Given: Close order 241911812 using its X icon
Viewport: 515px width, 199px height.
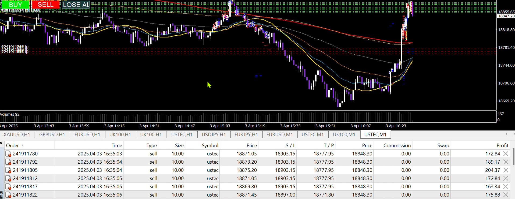Looking at the screenshot, I should pos(506,178).
